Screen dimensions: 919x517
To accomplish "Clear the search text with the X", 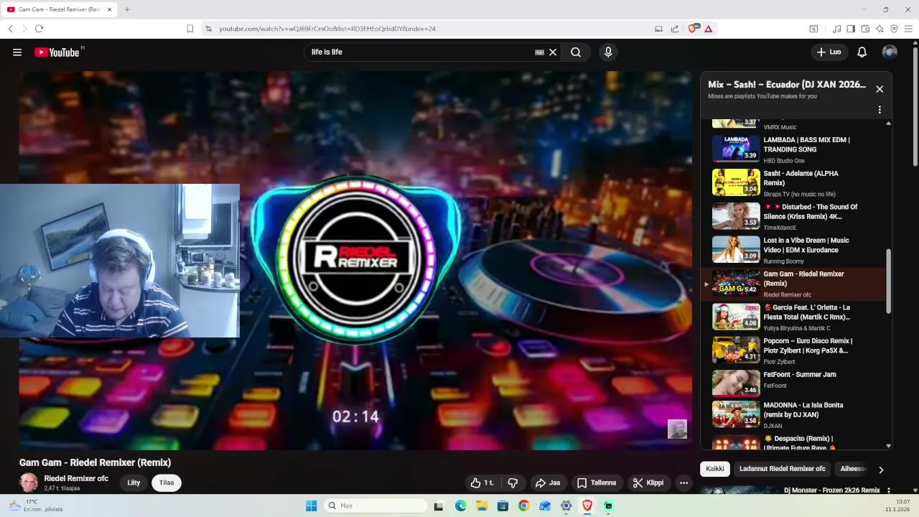I will 553,52.
